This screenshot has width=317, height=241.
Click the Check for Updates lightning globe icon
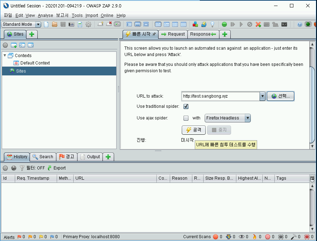click(204, 24)
